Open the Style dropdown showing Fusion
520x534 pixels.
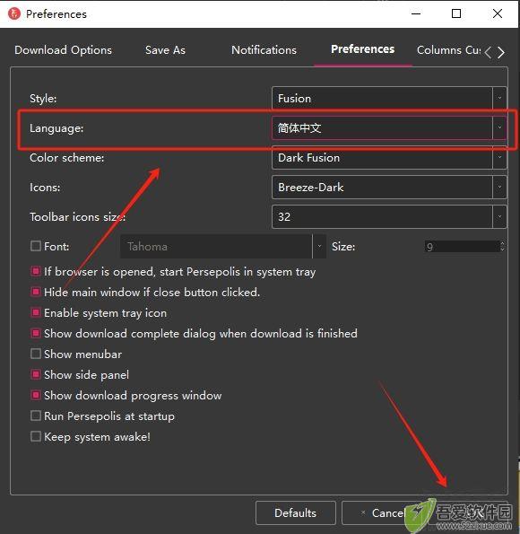(389, 99)
